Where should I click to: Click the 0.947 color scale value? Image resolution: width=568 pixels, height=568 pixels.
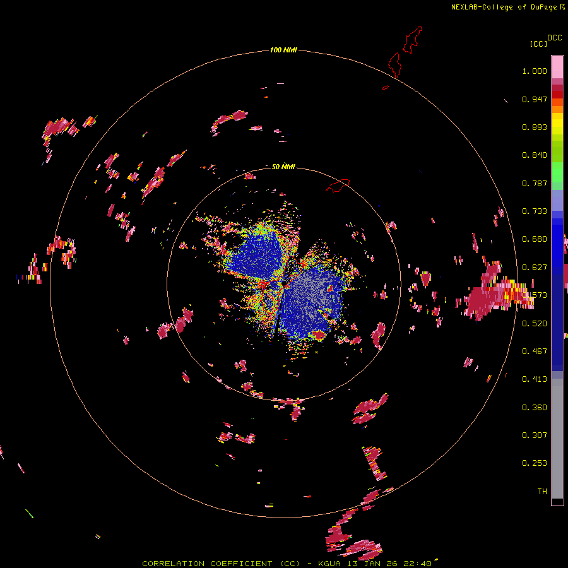tap(535, 99)
